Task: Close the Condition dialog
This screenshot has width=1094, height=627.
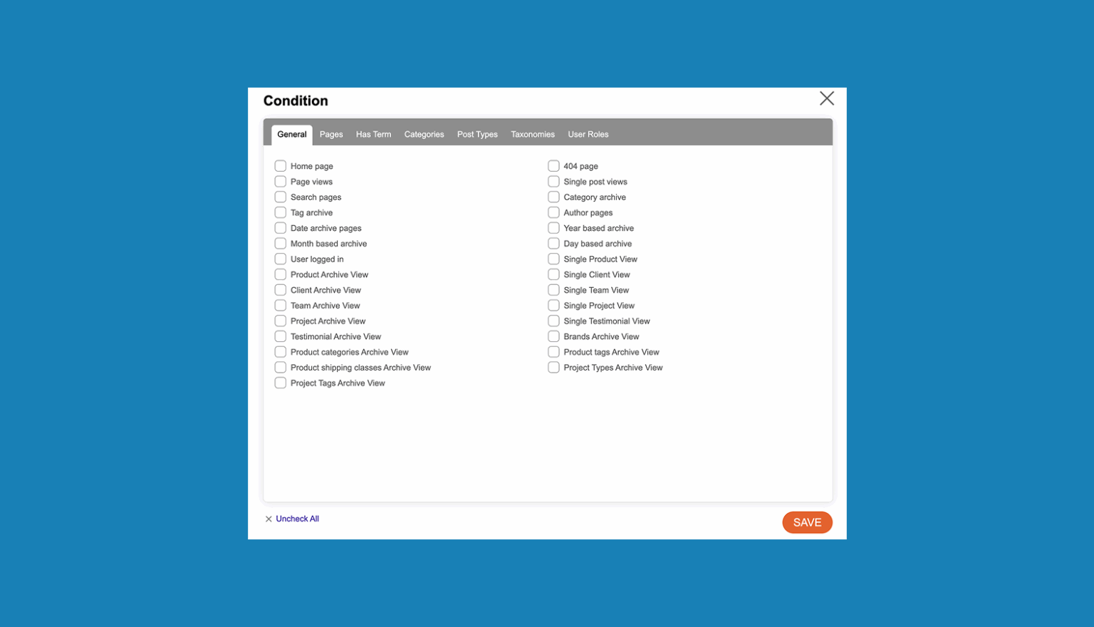Action: 826,98
